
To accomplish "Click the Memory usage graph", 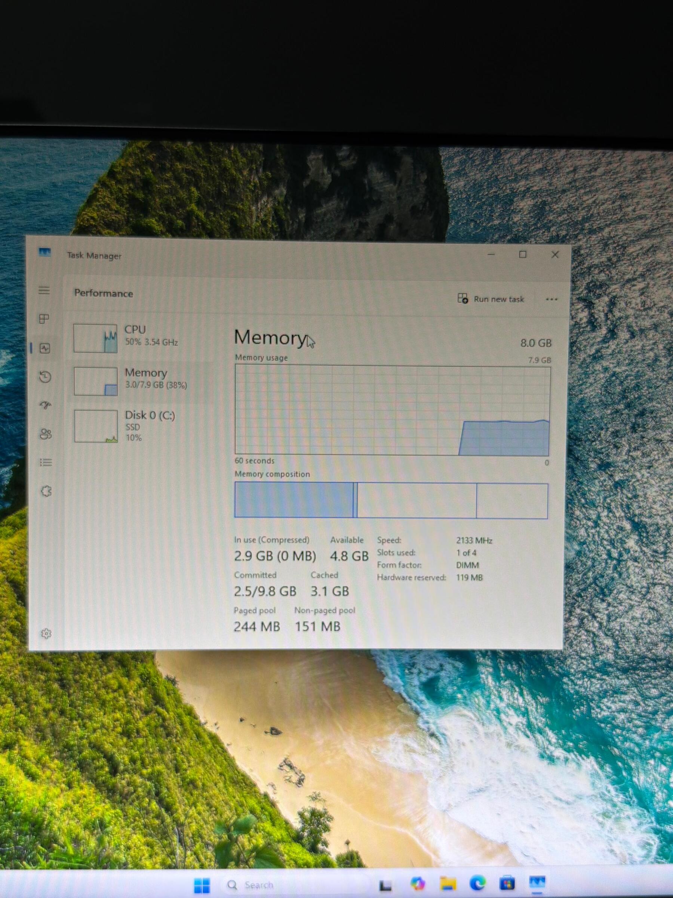I will 392,410.
